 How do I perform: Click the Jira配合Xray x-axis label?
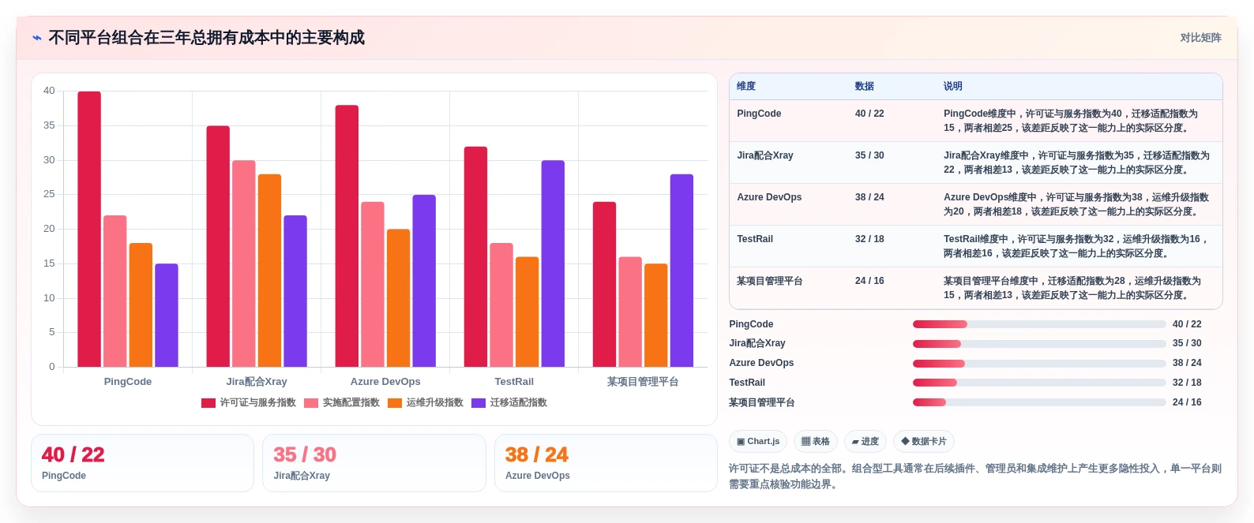(x=257, y=382)
